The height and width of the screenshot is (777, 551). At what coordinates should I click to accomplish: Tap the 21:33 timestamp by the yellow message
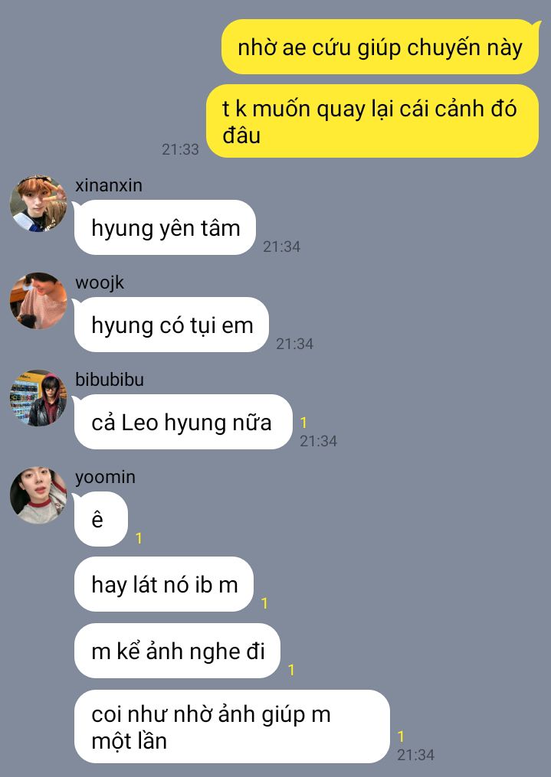click(180, 149)
